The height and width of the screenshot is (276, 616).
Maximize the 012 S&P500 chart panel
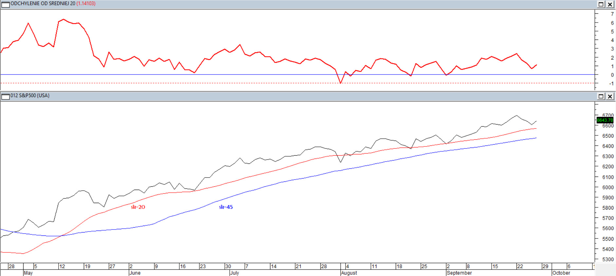click(x=601, y=96)
